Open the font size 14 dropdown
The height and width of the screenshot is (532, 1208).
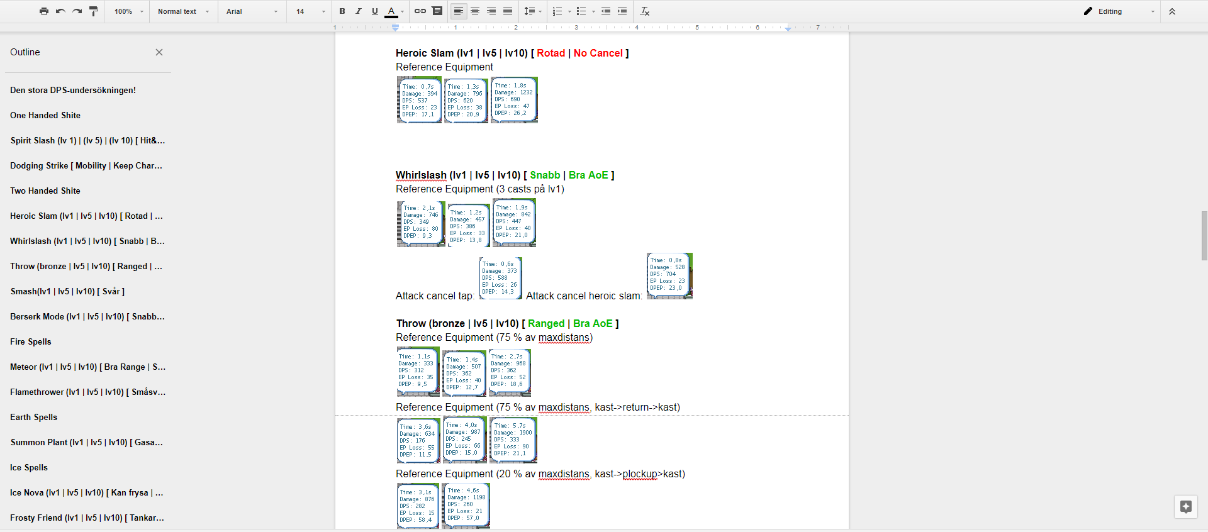click(x=311, y=11)
